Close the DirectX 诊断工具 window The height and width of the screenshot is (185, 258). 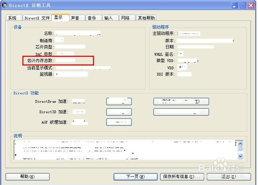point(251,6)
